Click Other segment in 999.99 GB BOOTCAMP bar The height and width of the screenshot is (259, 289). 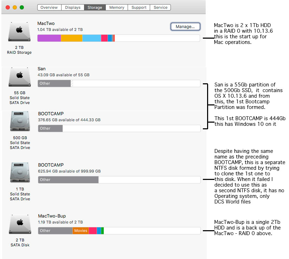68,180
